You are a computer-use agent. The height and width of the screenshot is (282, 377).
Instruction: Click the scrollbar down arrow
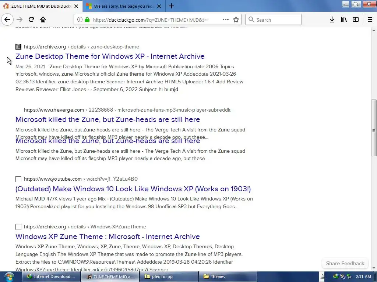(374, 268)
